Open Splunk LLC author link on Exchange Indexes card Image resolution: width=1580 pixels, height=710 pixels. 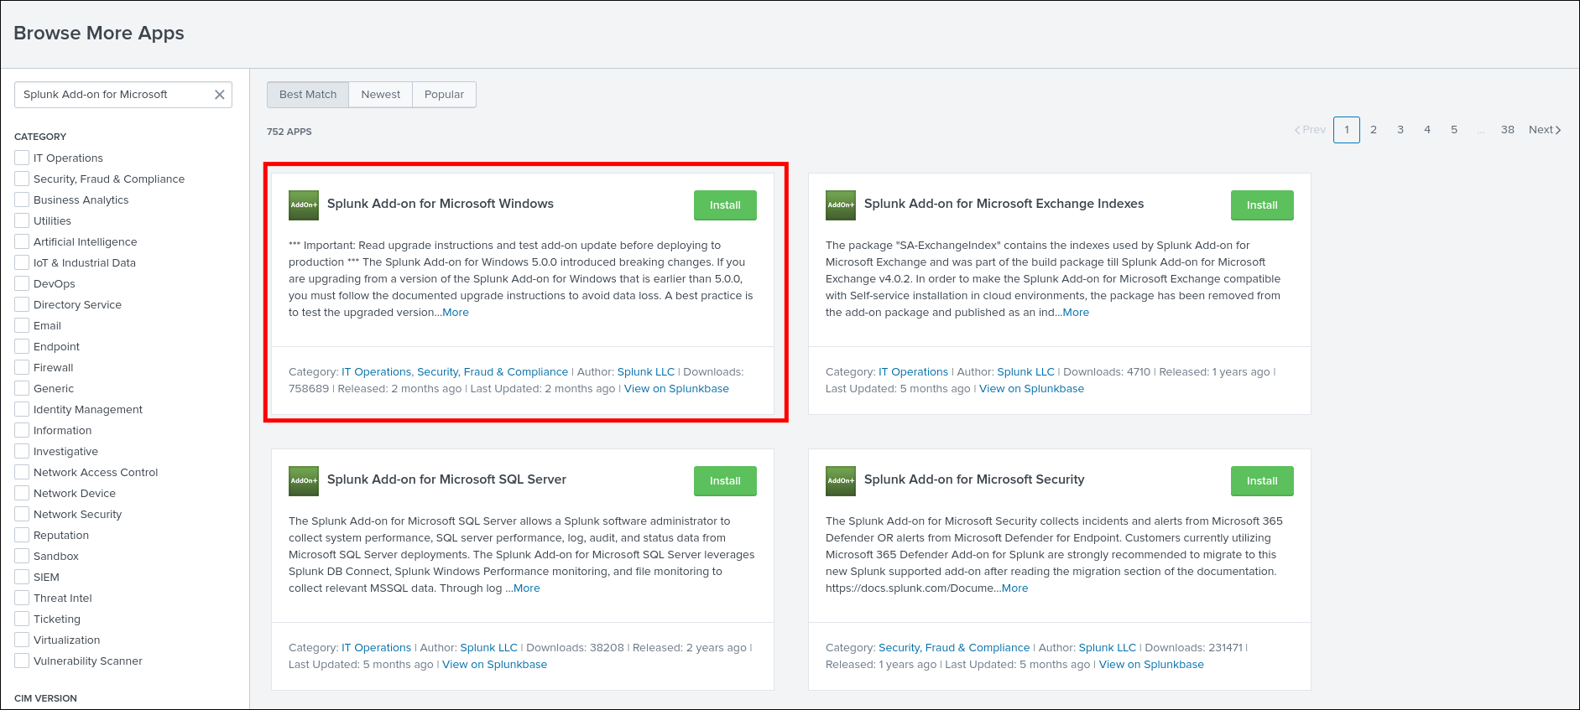tap(1026, 372)
